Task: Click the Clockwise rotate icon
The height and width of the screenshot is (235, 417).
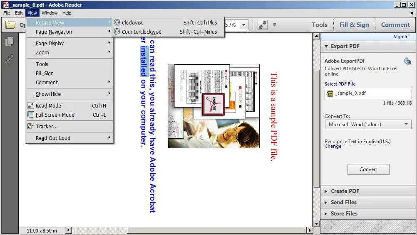Action: 117,22
